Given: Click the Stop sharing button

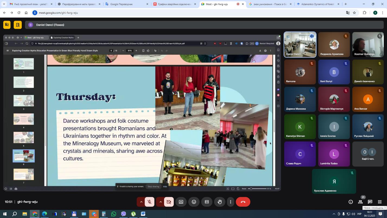Looking at the screenshot, I should (x=153, y=187).
